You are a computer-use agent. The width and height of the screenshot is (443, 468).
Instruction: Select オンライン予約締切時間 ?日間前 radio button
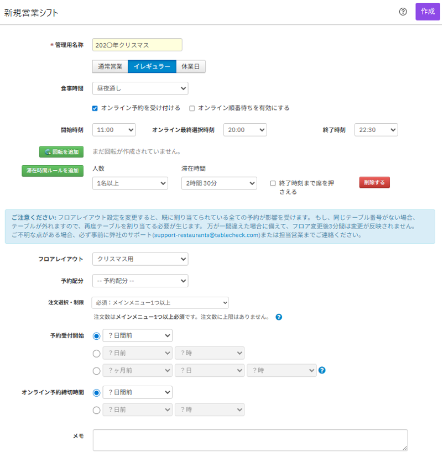96,393
